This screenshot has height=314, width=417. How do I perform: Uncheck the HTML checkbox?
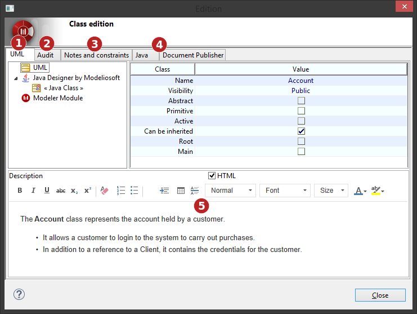click(x=212, y=176)
